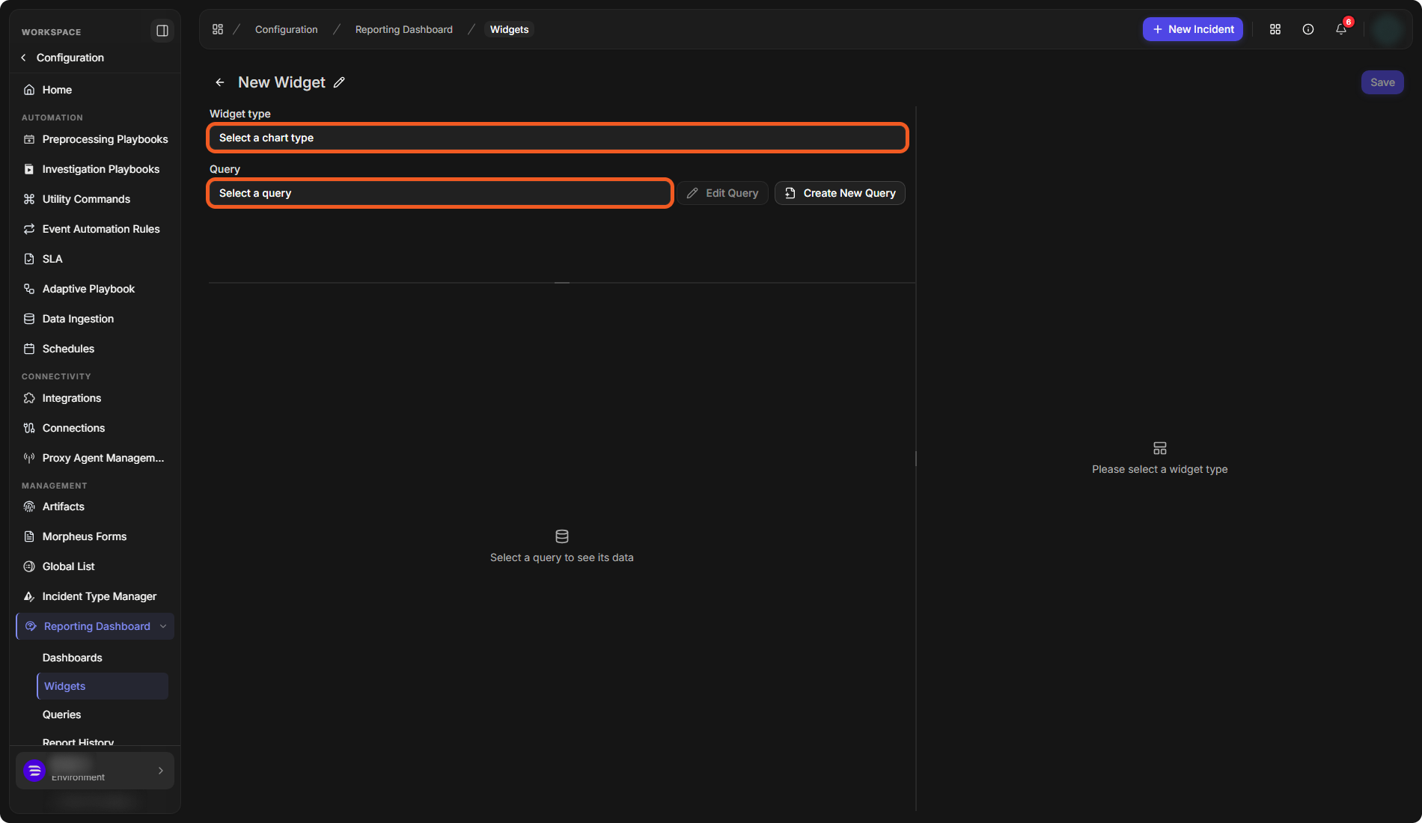
Task: Create a New Incident
Action: pos(1192,29)
